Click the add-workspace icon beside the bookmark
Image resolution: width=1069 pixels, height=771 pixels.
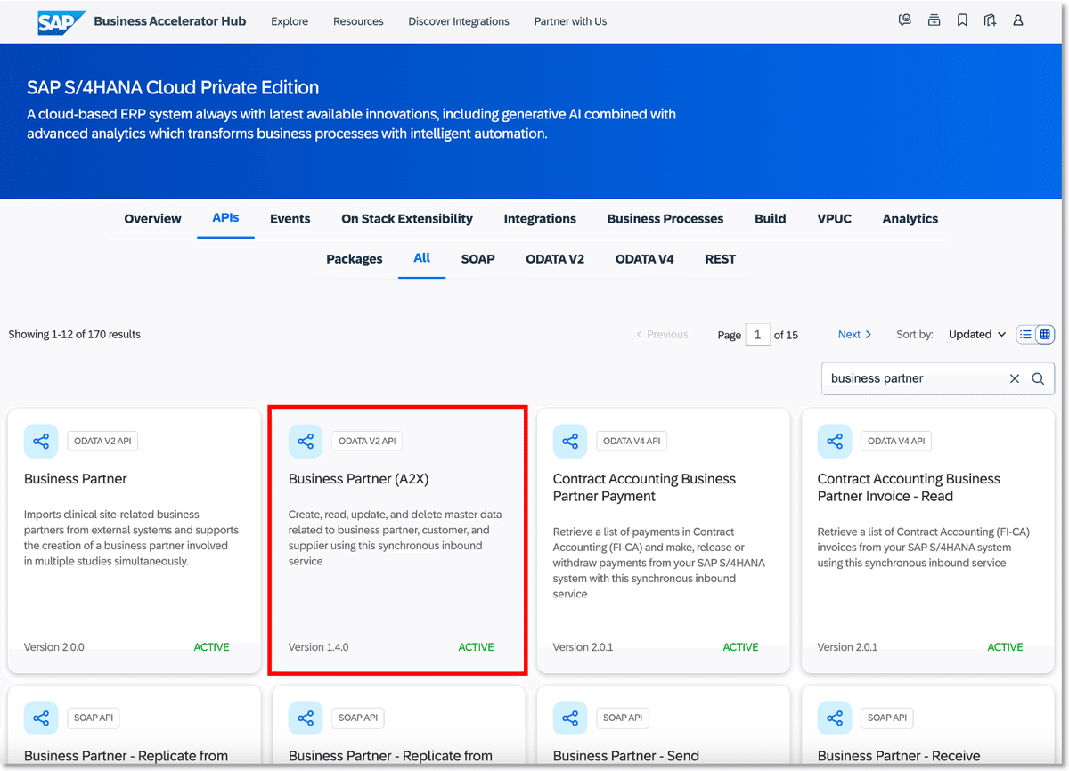(x=990, y=20)
